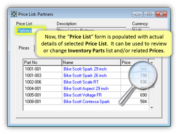Click the price cell 836
This screenshot has height=134, width=178.
(134, 82)
